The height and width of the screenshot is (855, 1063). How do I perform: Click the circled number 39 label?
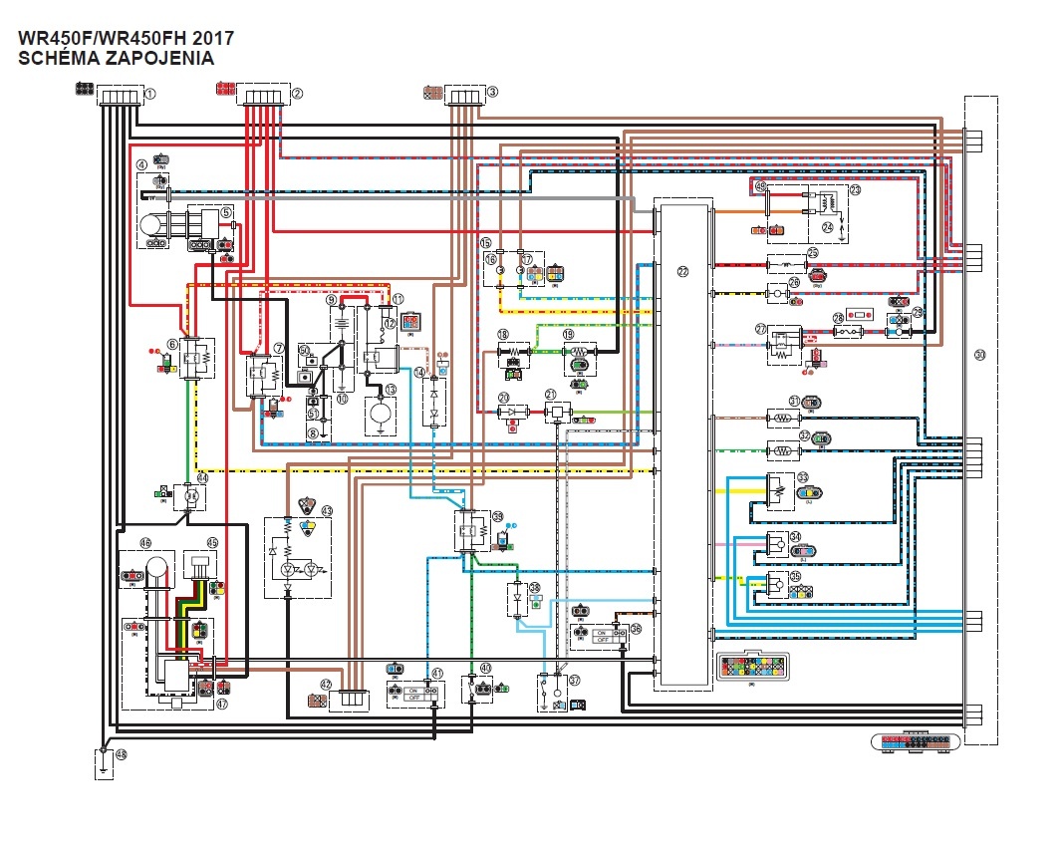(498, 517)
